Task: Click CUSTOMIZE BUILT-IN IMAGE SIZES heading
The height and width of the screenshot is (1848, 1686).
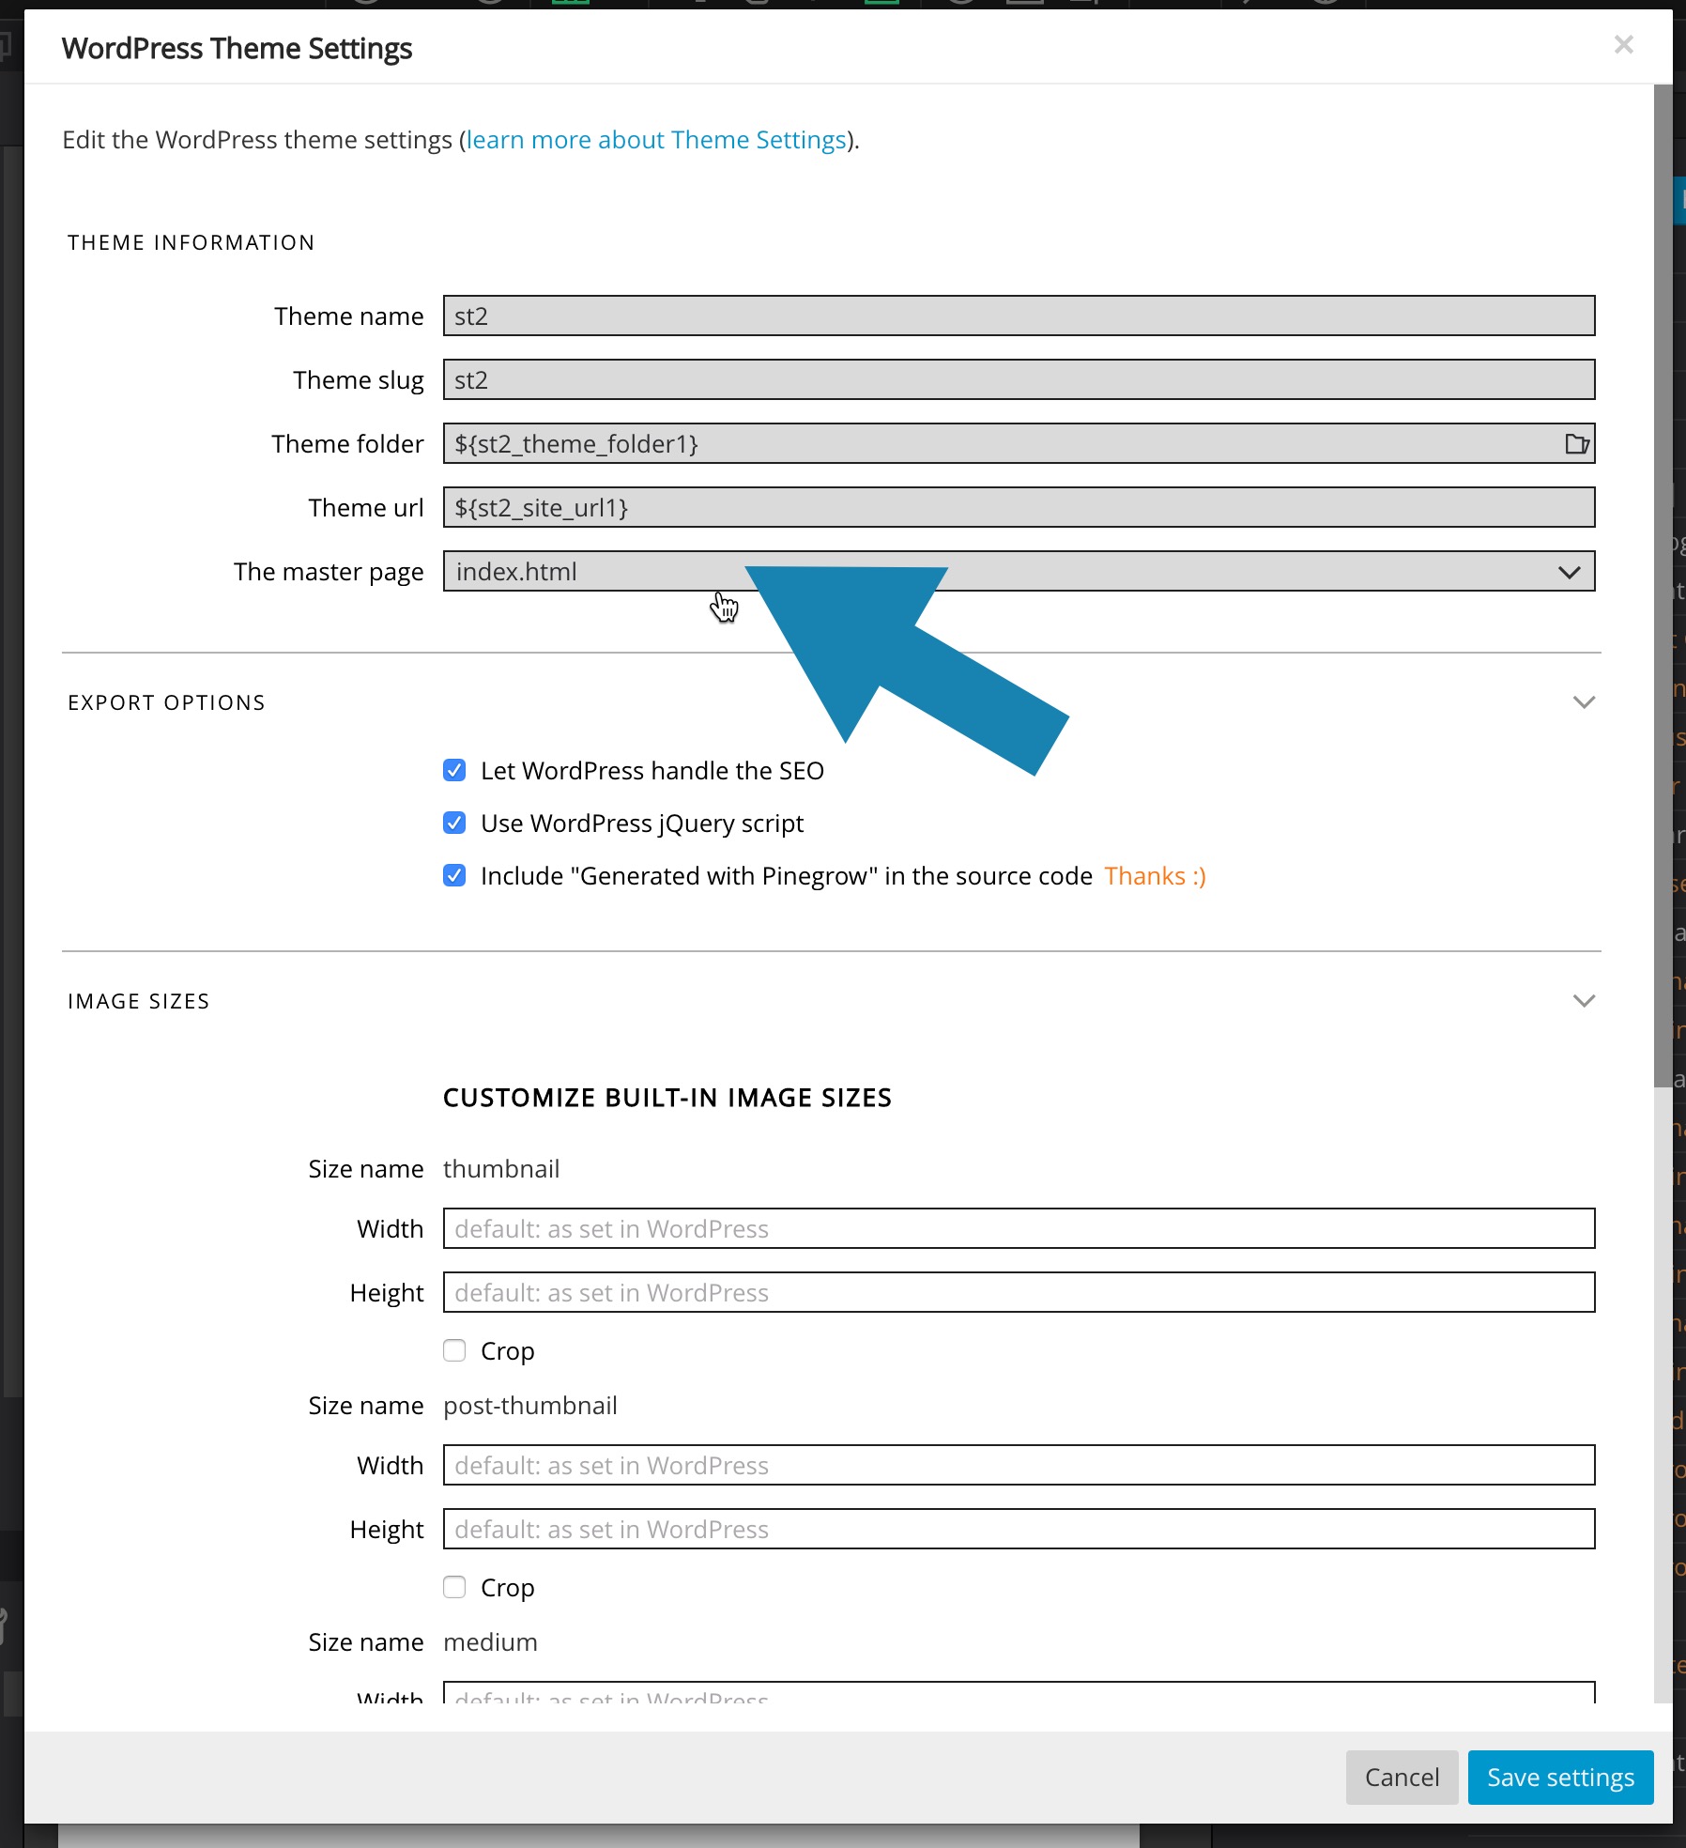Action: pos(667,1098)
